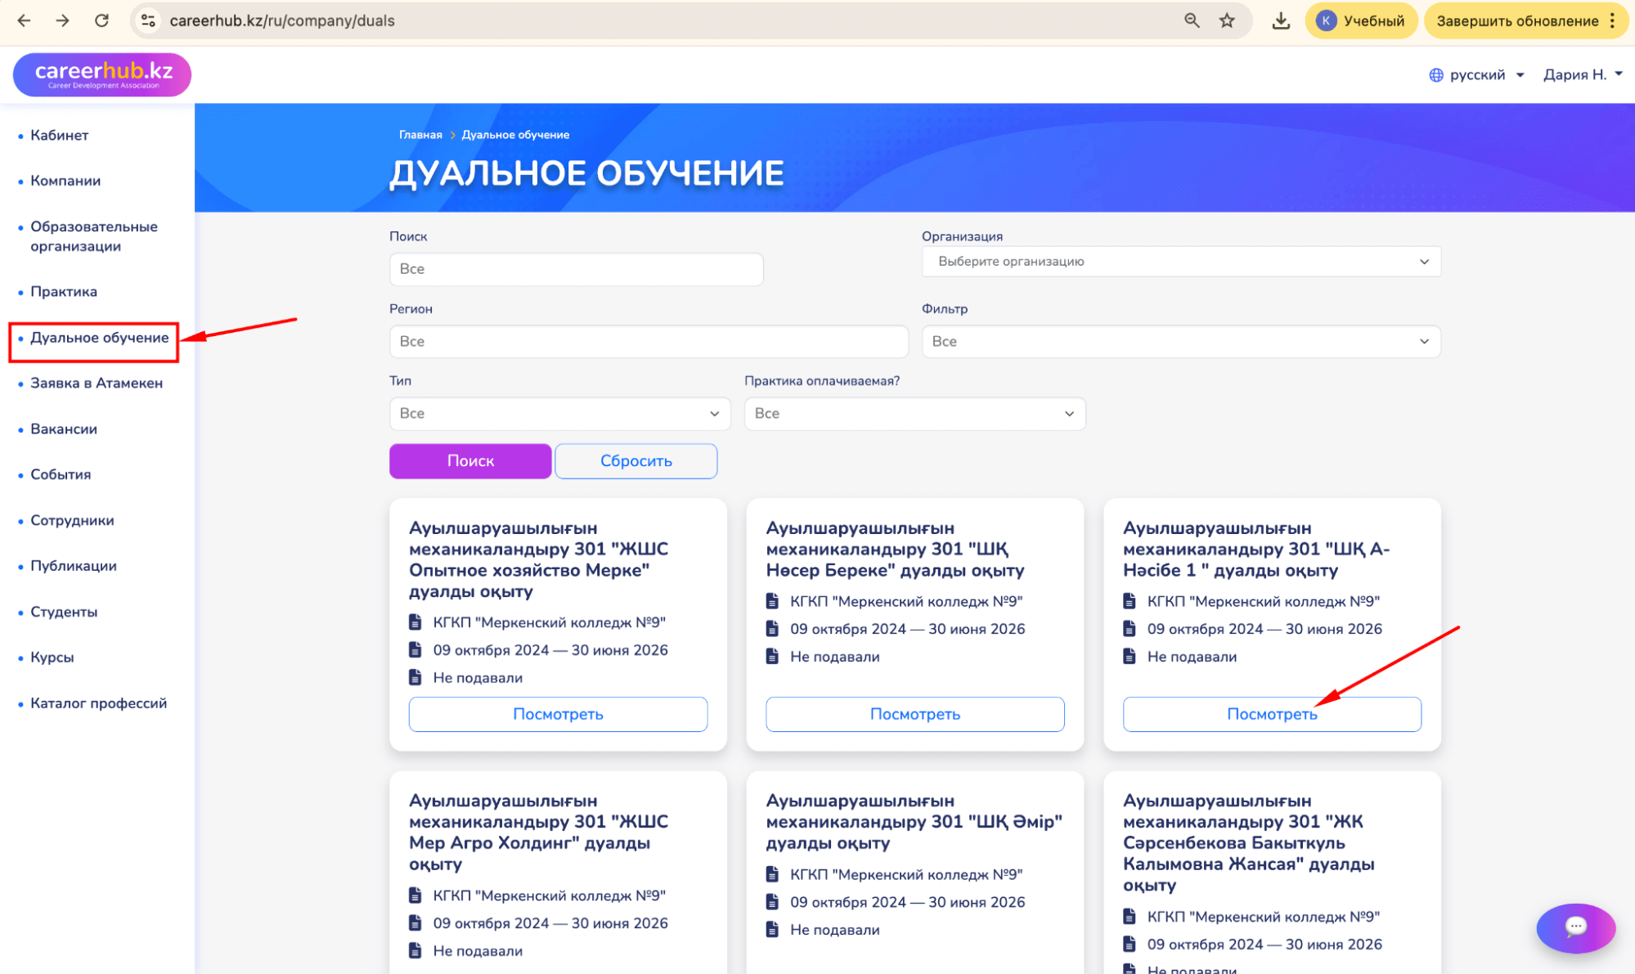1635x974 pixels.
Task: Switch language via русский selector
Action: pos(1476,74)
